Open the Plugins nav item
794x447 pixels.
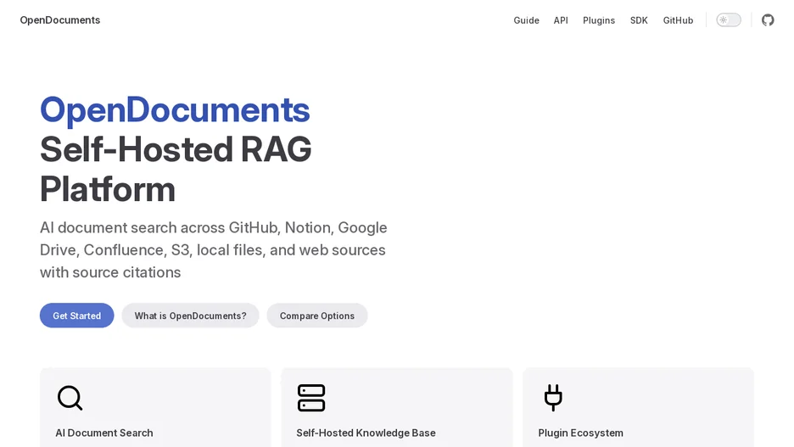coord(599,20)
